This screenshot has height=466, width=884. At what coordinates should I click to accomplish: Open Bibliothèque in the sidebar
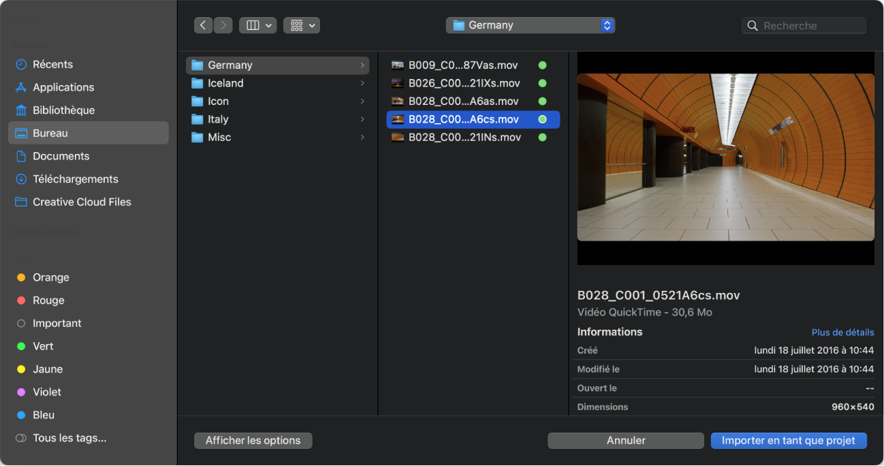[63, 110]
